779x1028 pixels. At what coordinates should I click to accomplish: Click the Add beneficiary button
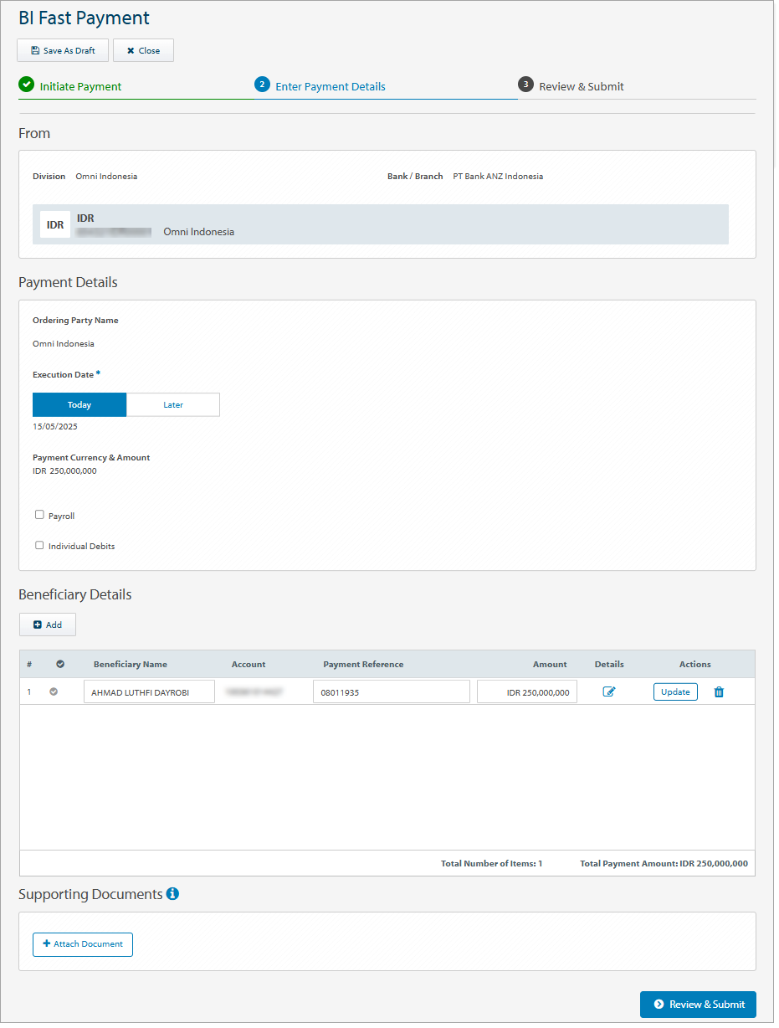point(48,625)
